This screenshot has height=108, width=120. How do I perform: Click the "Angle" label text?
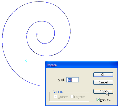click(62, 80)
